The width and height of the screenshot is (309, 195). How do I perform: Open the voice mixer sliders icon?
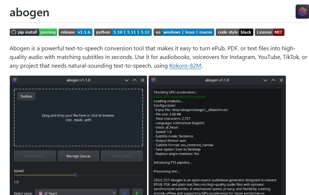tap(125, 193)
